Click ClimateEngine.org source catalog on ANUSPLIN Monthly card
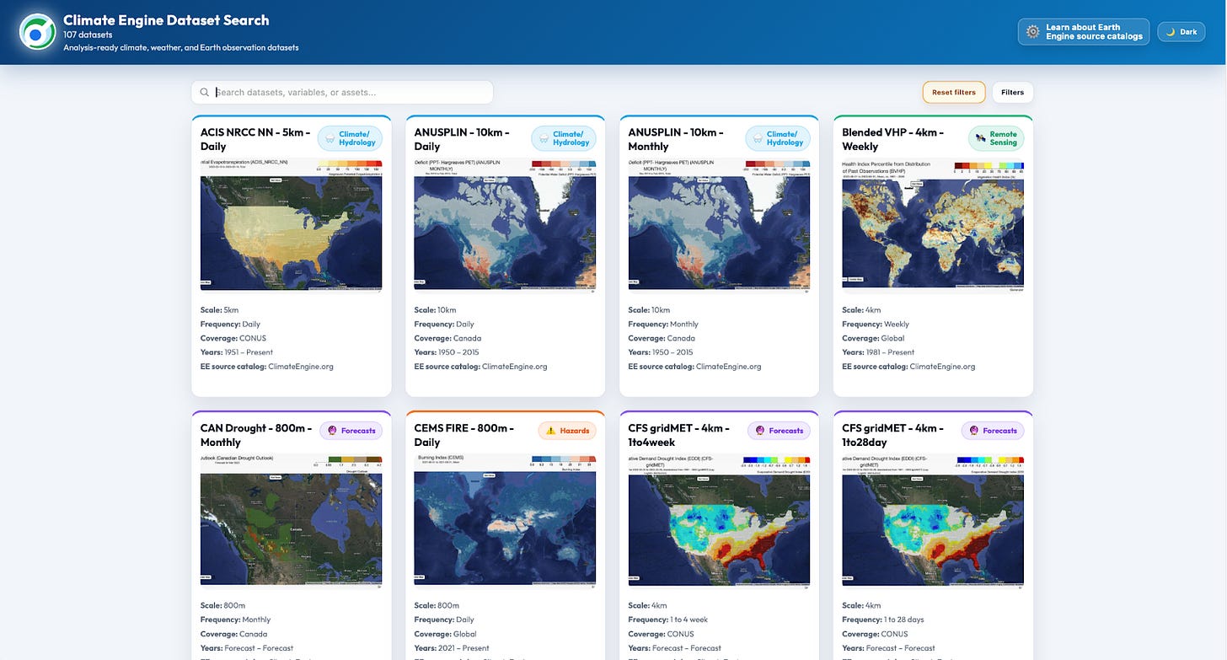Screen dimensions: 1227x660 tap(729, 367)
